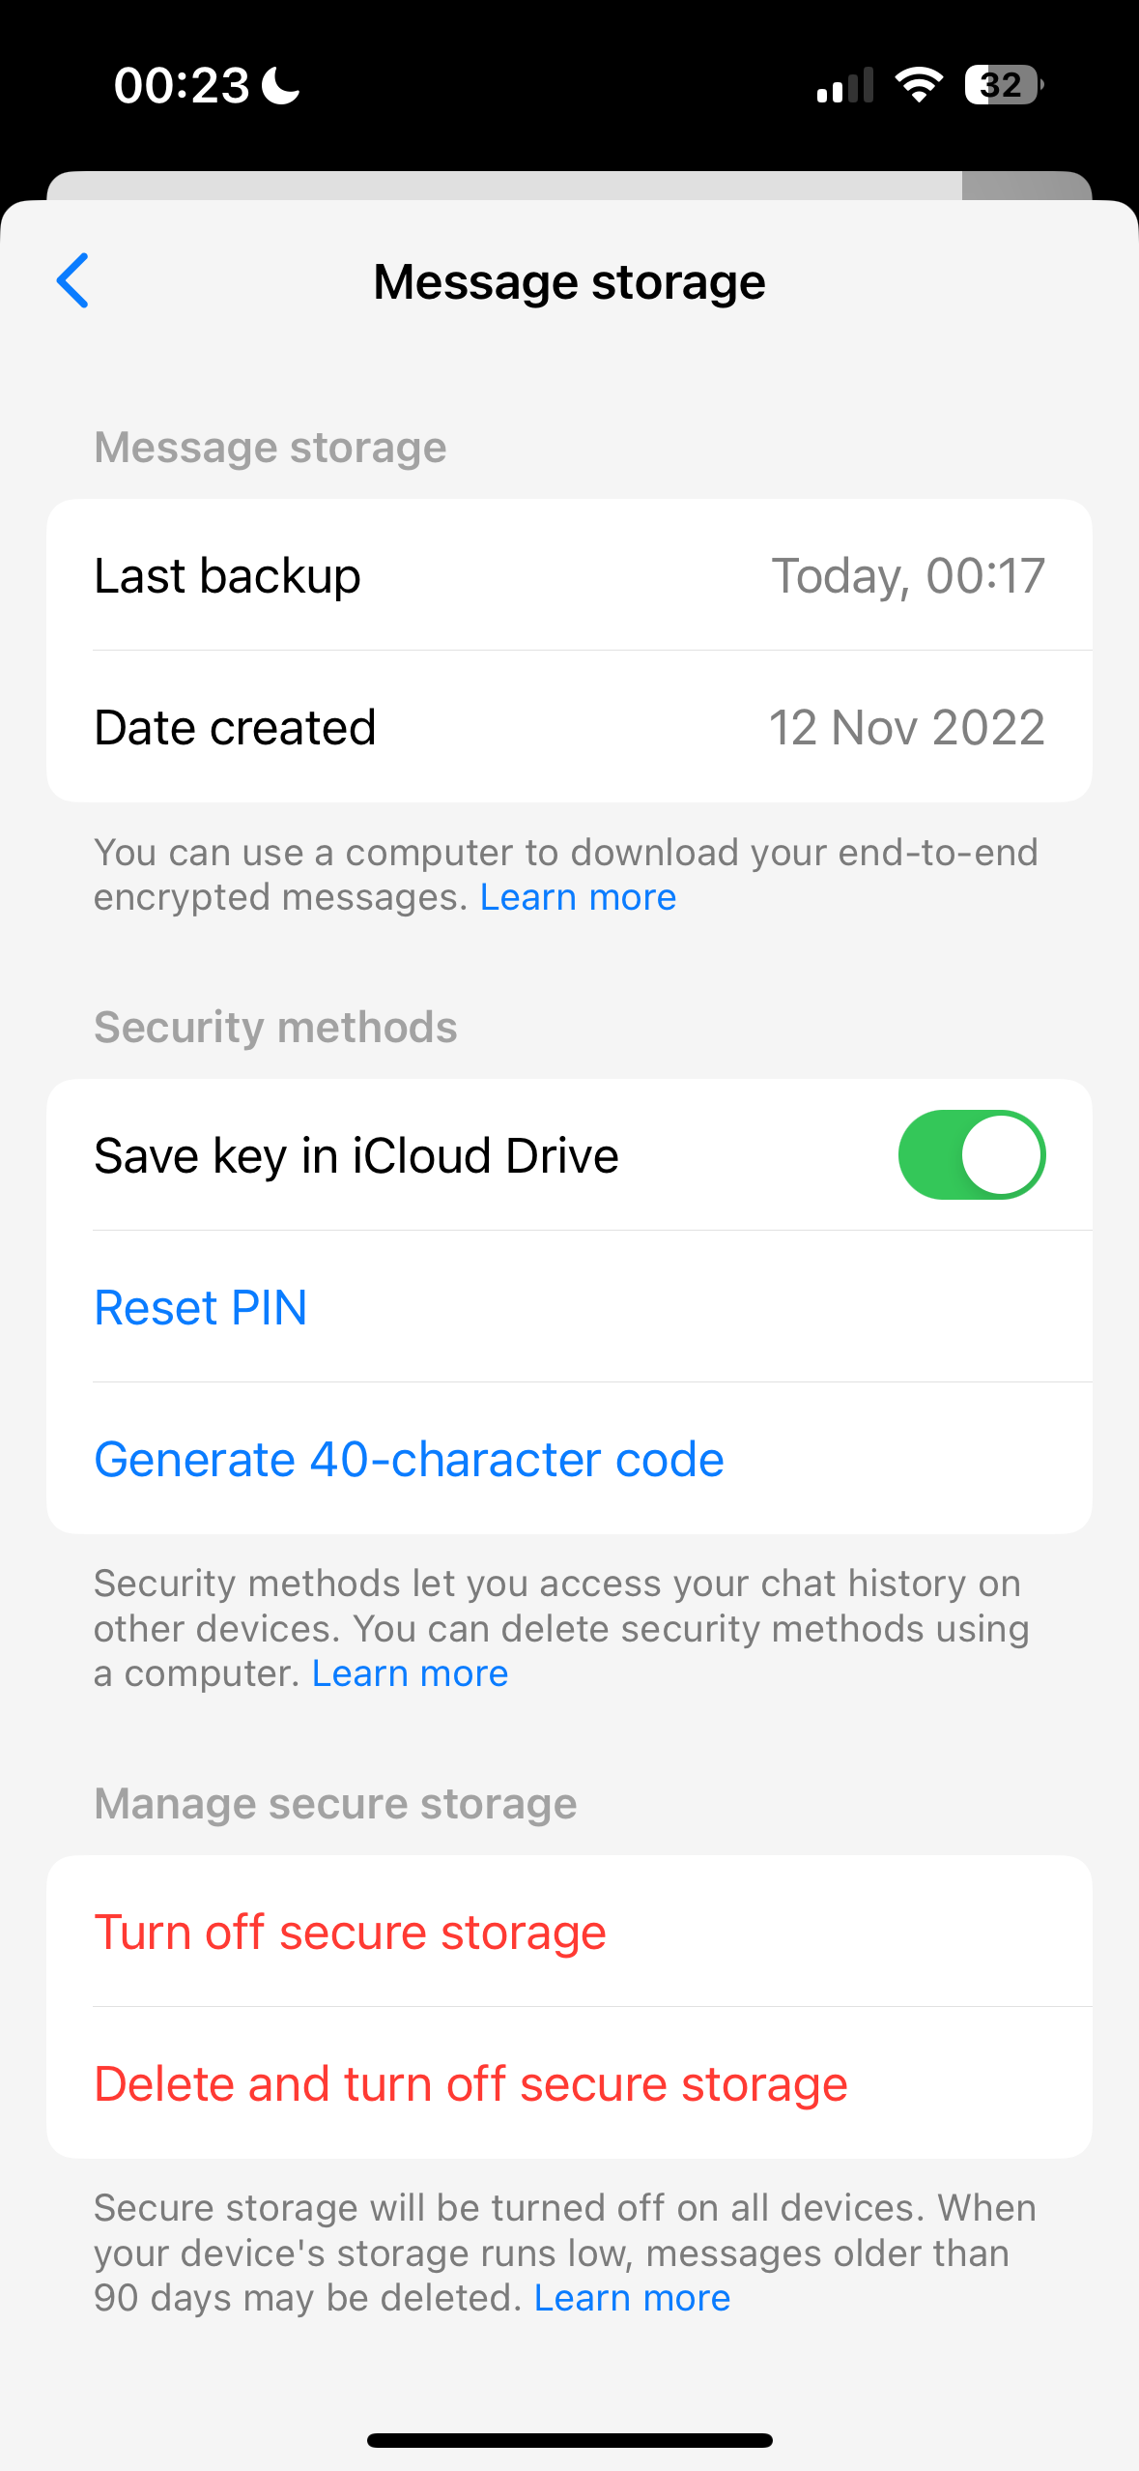This screenshot has height=2471, width=1139.
Task: Tap the Message storage page title
Action: [569, 282]
